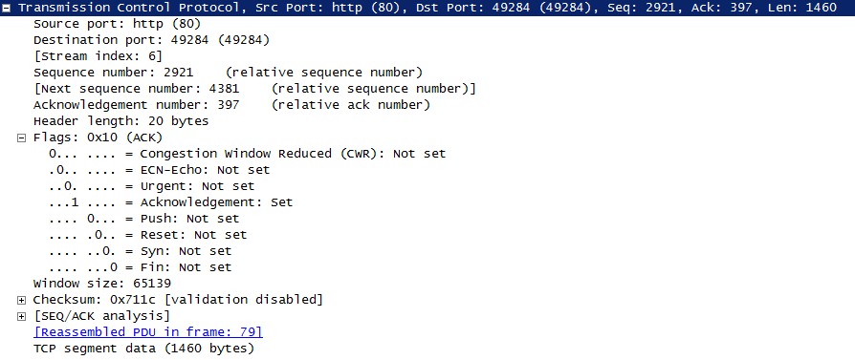This screenshot has width=855, height=360.
Task: Open the Reassembled PDU in frame: 79 link
Action: click(x=148, y=332)
